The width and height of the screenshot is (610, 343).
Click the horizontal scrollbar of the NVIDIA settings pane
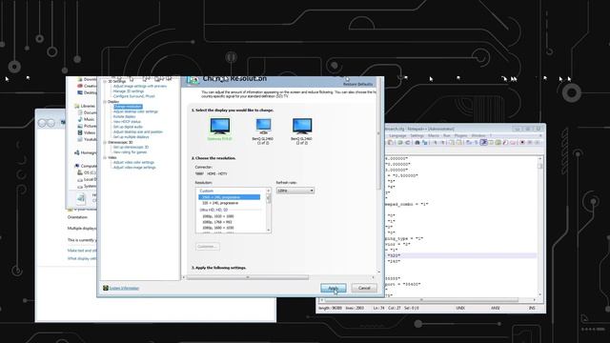click(248, 277)
